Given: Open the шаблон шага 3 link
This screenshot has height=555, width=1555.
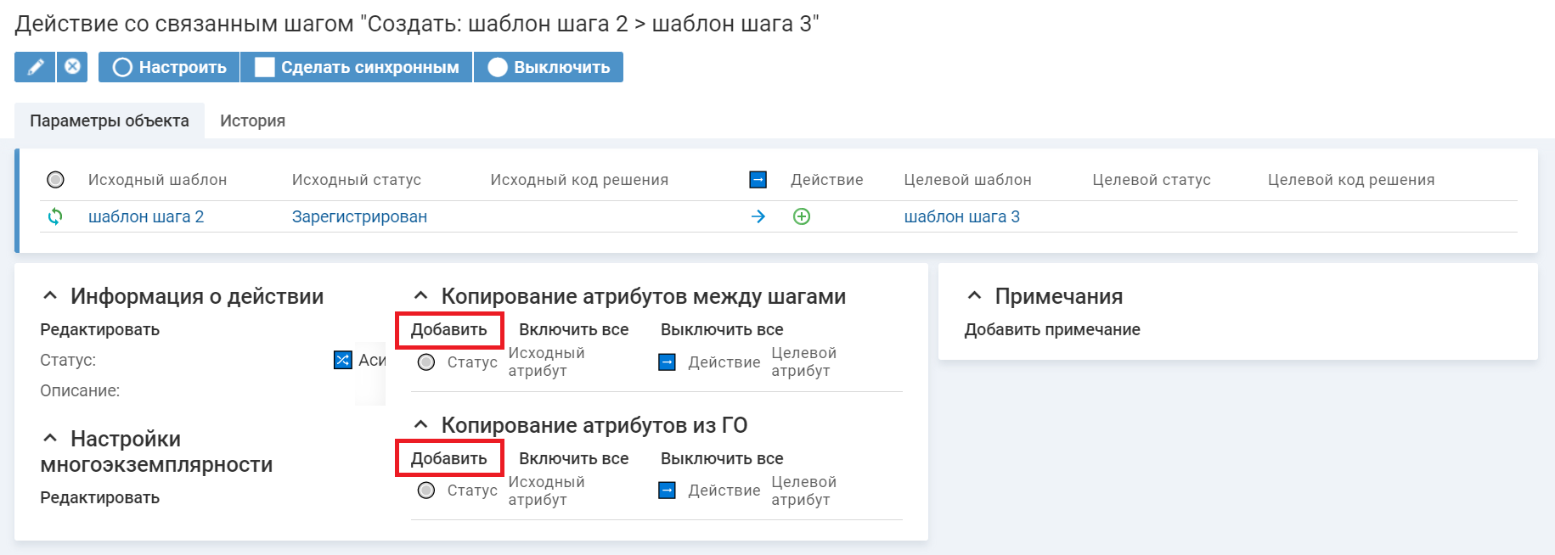Looking at the screenshot, I should tap(961, 216).
